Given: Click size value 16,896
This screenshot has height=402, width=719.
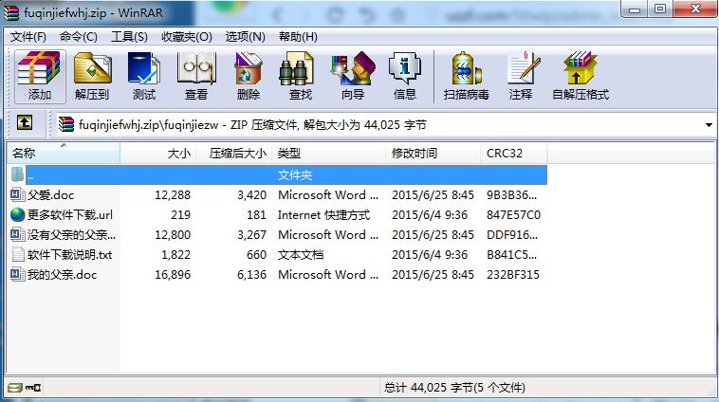Looking at the screenshot, I should click(173, 275).
